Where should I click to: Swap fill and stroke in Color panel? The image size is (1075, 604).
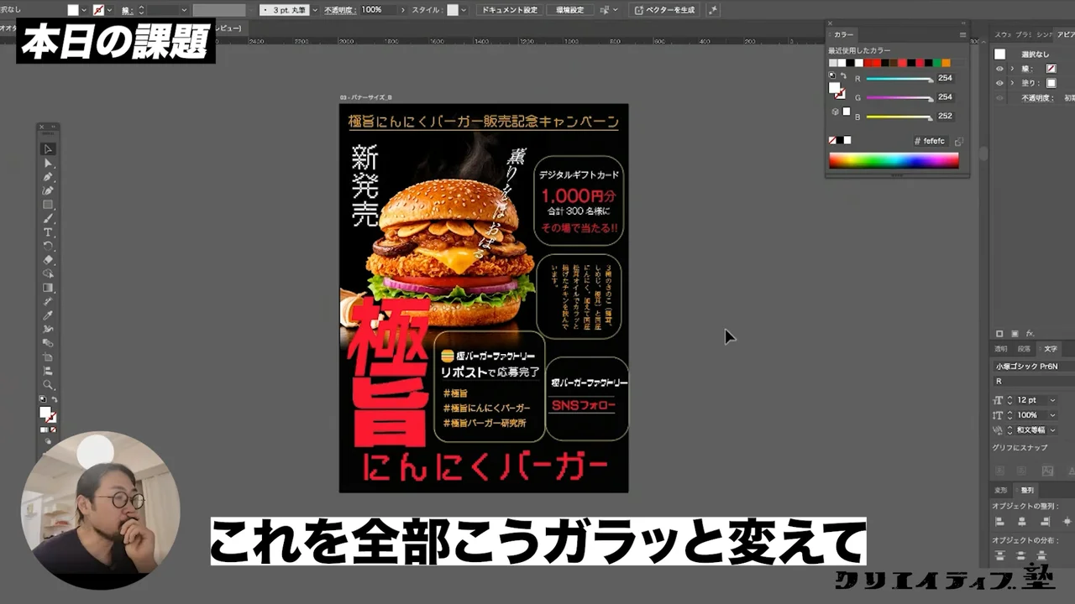[x=842, y=76]
